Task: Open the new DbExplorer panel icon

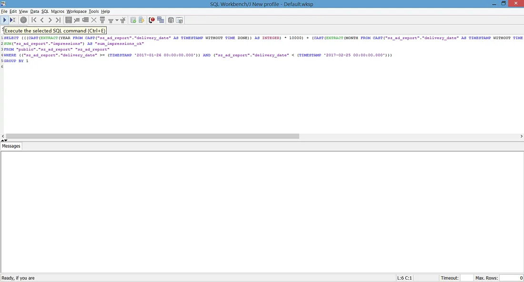Action: click(x=180, y=20)
